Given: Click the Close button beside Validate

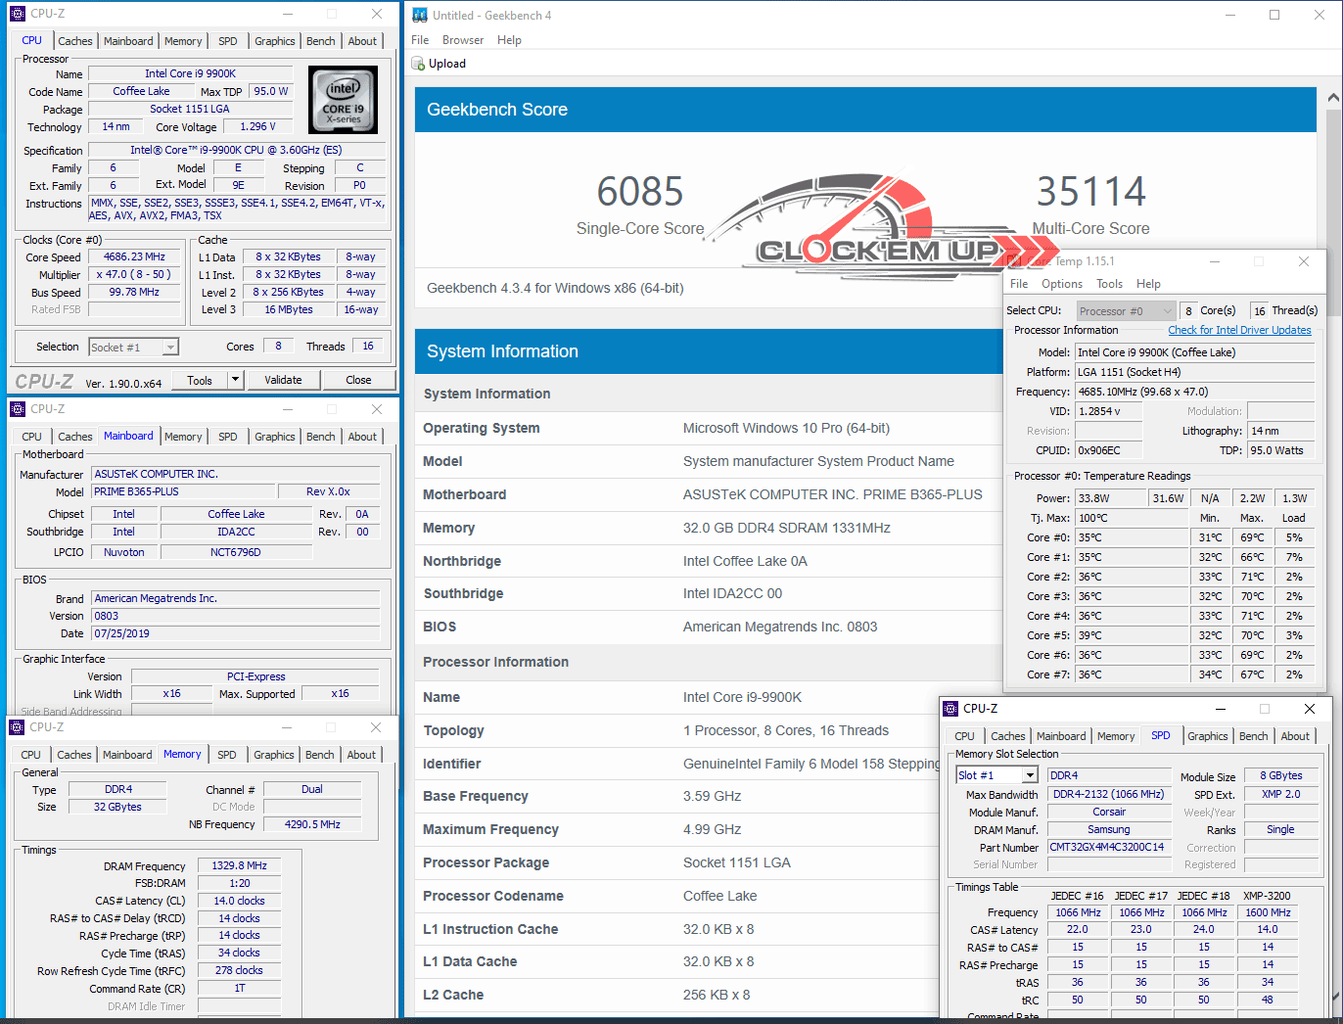Looking at the screenshot, I should pos(358,380).
